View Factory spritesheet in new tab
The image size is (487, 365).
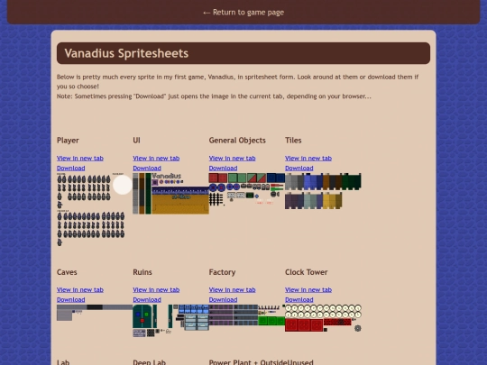click(233, 290)
